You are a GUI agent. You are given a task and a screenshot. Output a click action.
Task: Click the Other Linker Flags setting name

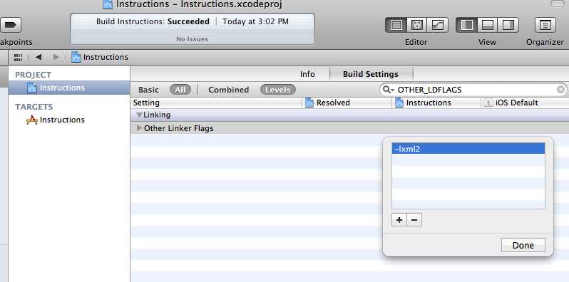[178, 128]
